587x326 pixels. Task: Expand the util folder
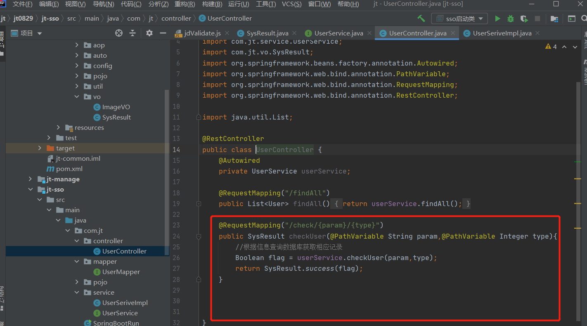77,86
